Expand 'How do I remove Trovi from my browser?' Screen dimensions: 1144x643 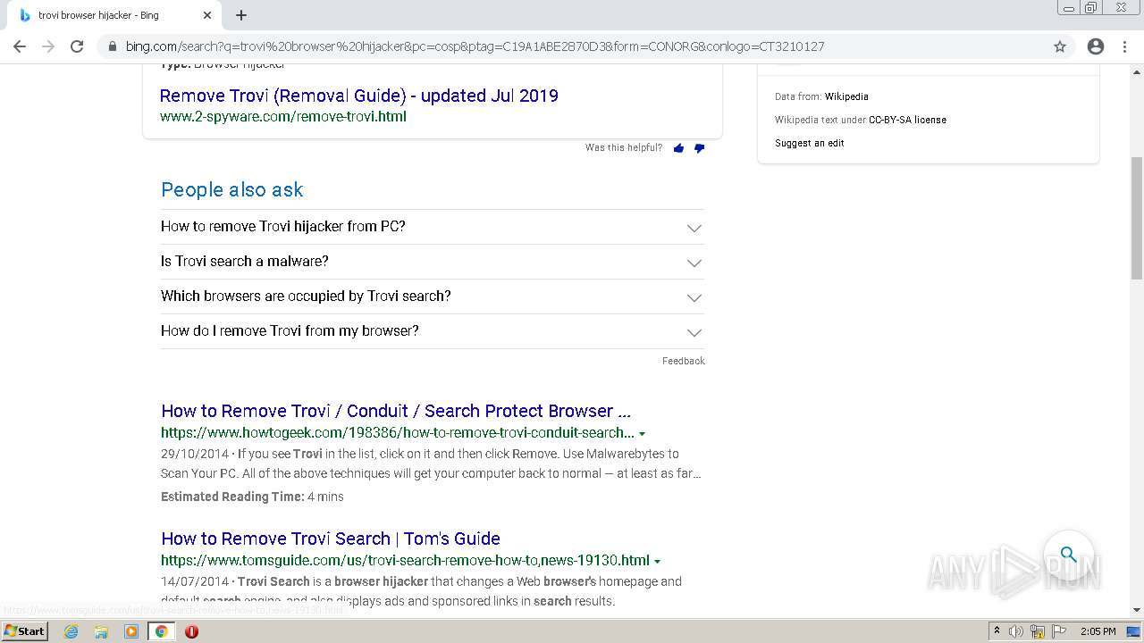coord(433,331)
